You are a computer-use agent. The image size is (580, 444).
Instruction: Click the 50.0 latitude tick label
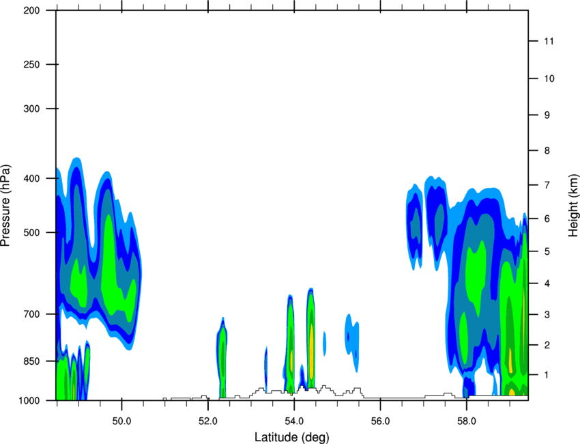click(121, 421)
